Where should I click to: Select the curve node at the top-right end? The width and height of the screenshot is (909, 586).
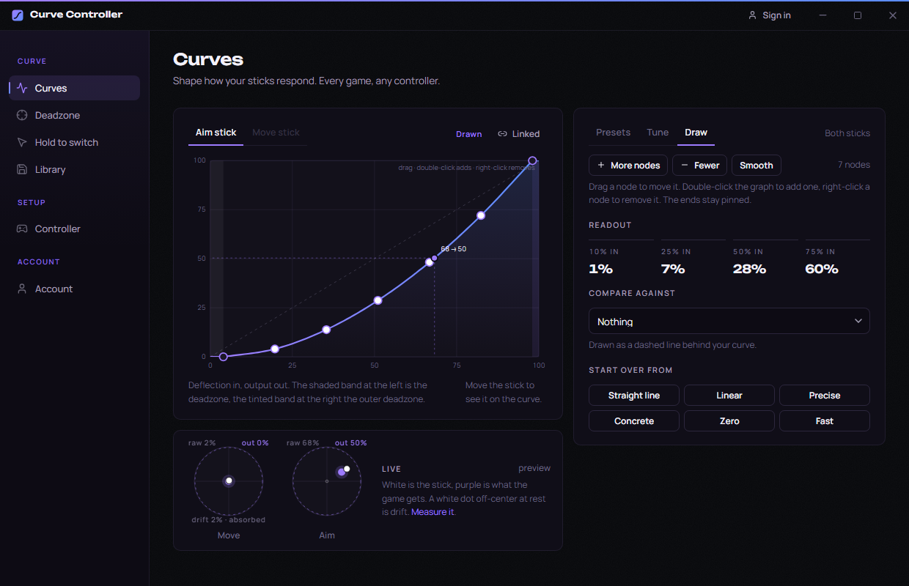(533, 160)
